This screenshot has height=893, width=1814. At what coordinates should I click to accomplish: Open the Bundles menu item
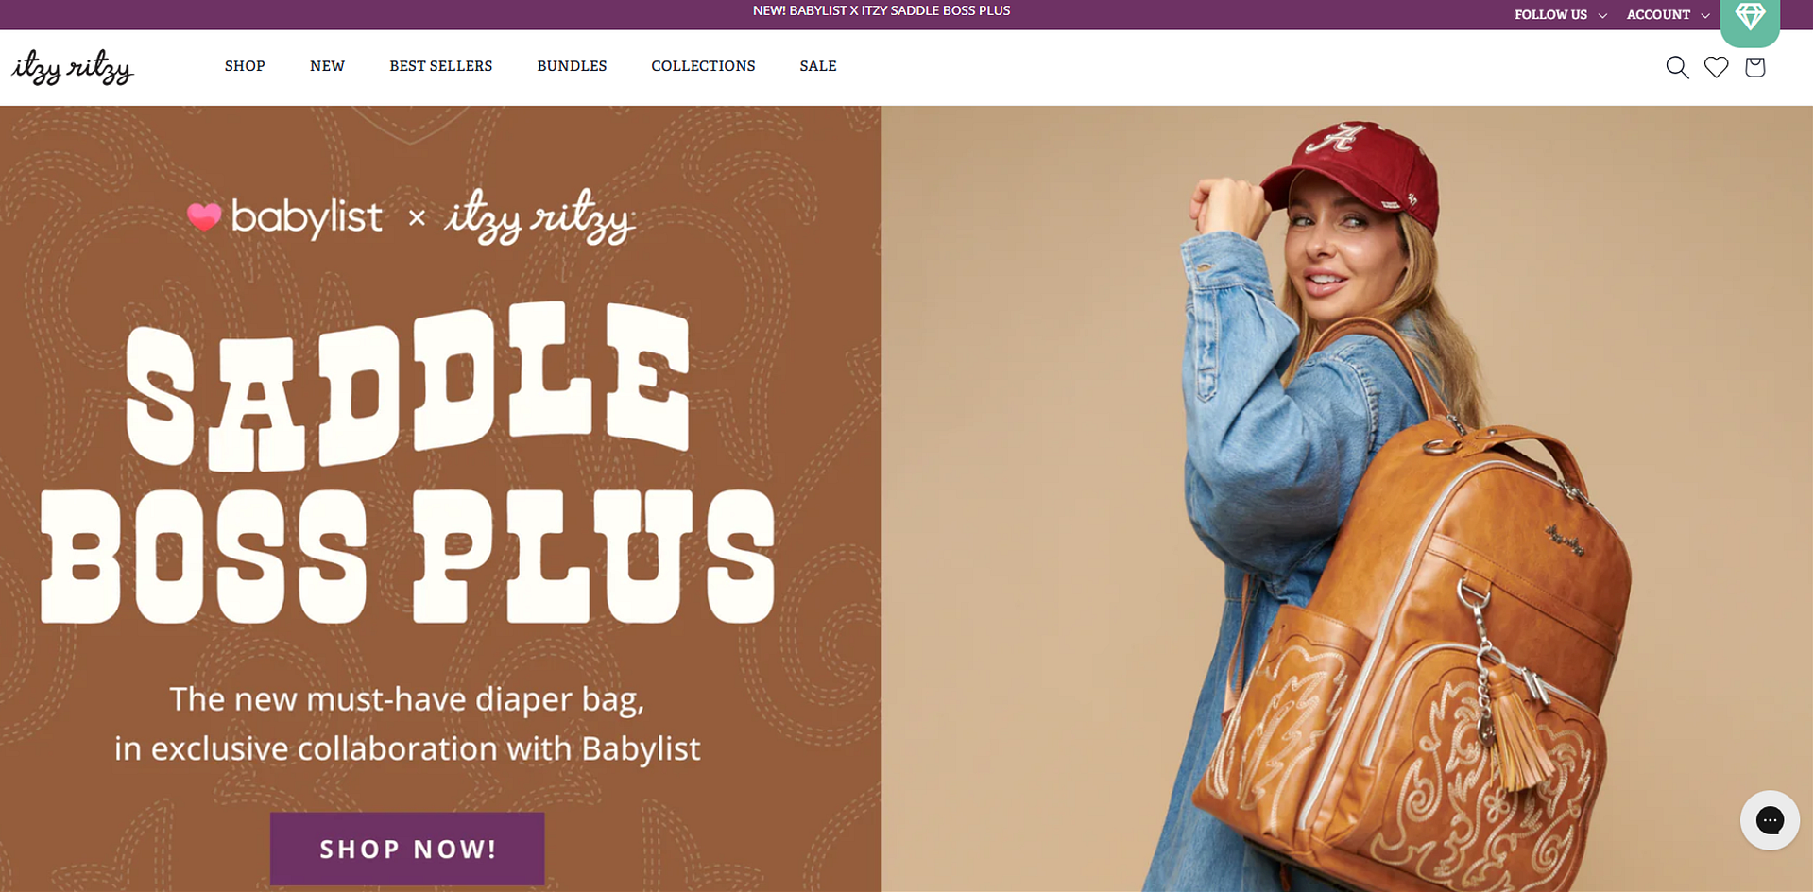(572, 66)
